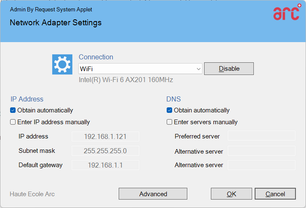Enable Enter servers manually checkbox
This screenshot has width=306, height=208.
pos(170,122)
